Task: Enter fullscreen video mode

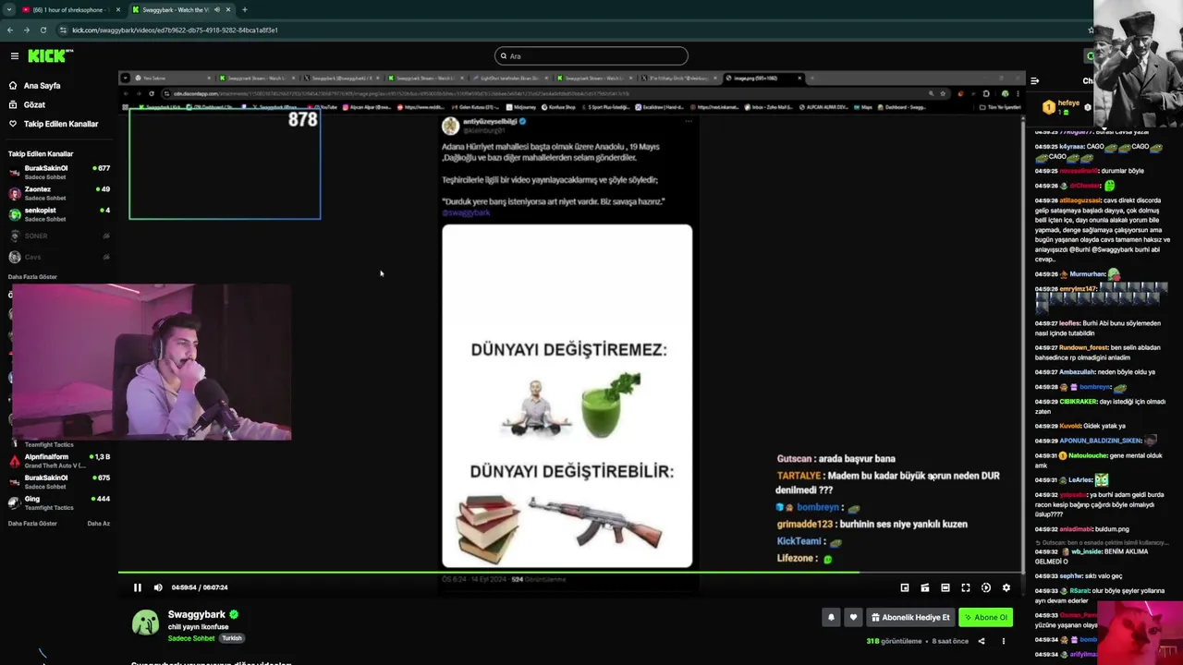Action: click(x=966, y=587)
